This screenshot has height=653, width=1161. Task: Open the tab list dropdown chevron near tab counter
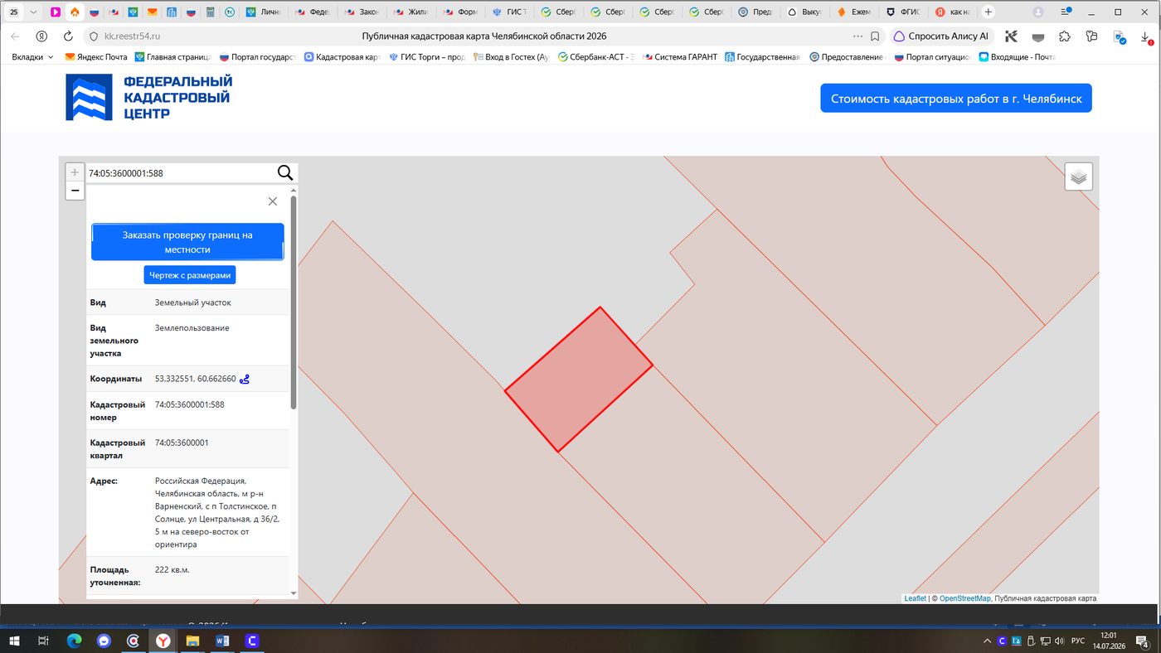[x=33, y=12]
